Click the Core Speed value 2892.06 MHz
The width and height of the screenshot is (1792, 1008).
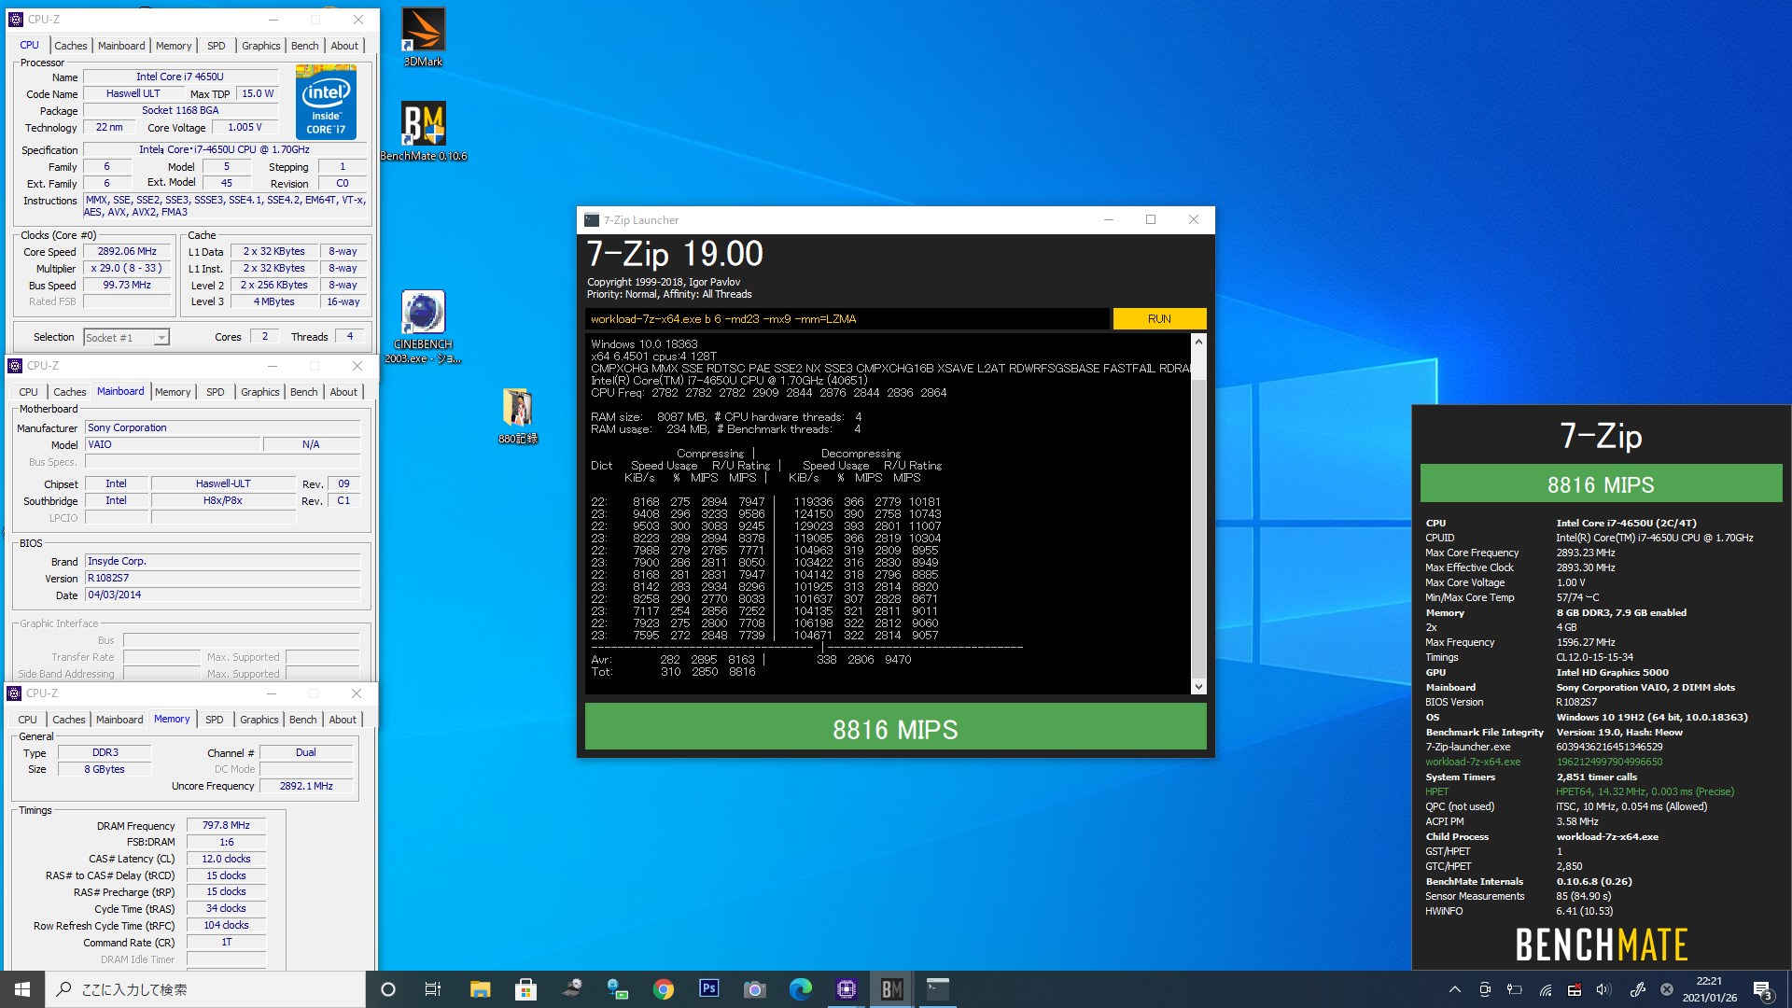click(x=128, y=252)
